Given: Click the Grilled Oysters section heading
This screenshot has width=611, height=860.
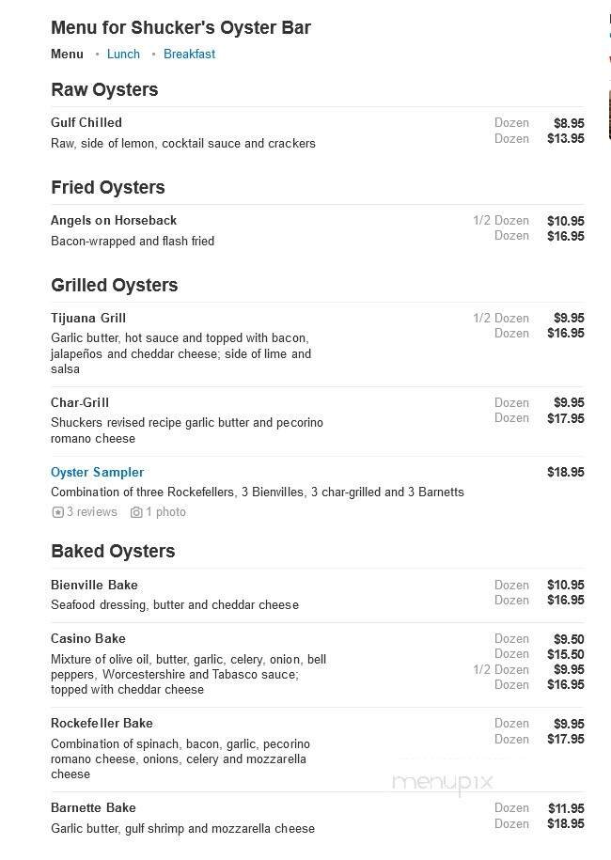Looking at the screenshot, I should (x=115, y=285).
